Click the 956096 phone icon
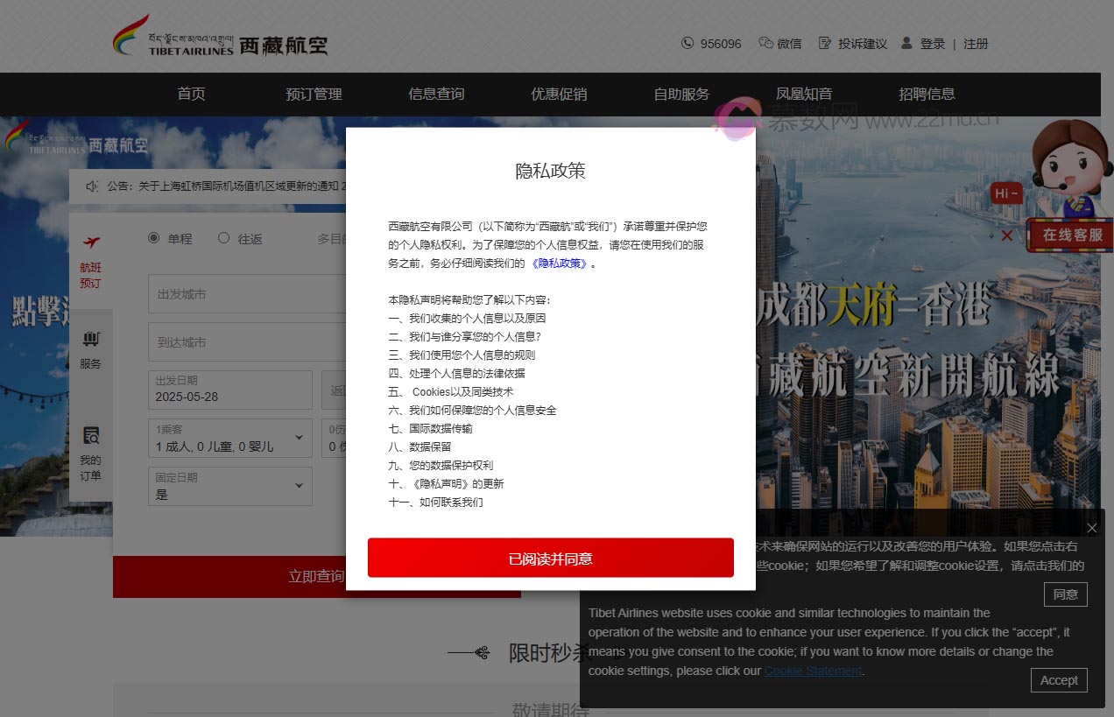The height and width of the screenshot is (717, 1114). pos(687,43)
